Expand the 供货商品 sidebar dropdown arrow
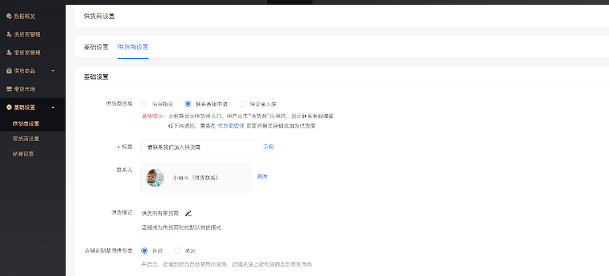The width and height of the screenshot is (609, 276). point(54,71)
